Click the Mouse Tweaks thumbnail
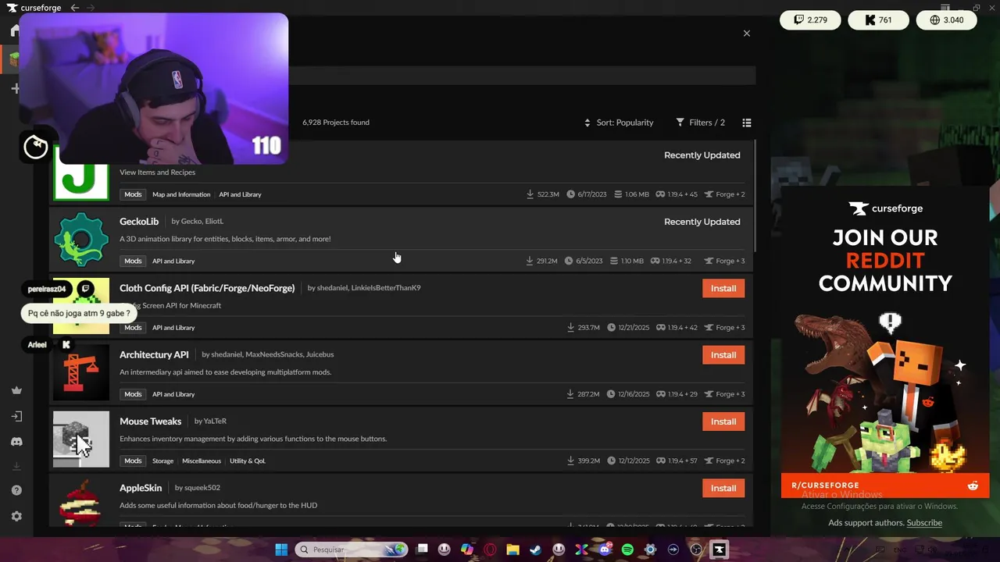Image resolution: width=1000 pixels, height=562 pixels. pos(81,439)
